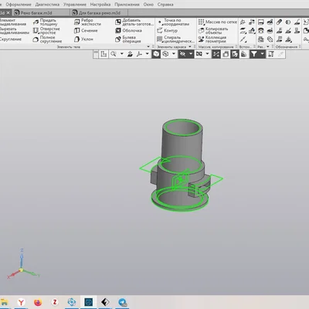Open Firefox from the taskbar

pos(38,302)
